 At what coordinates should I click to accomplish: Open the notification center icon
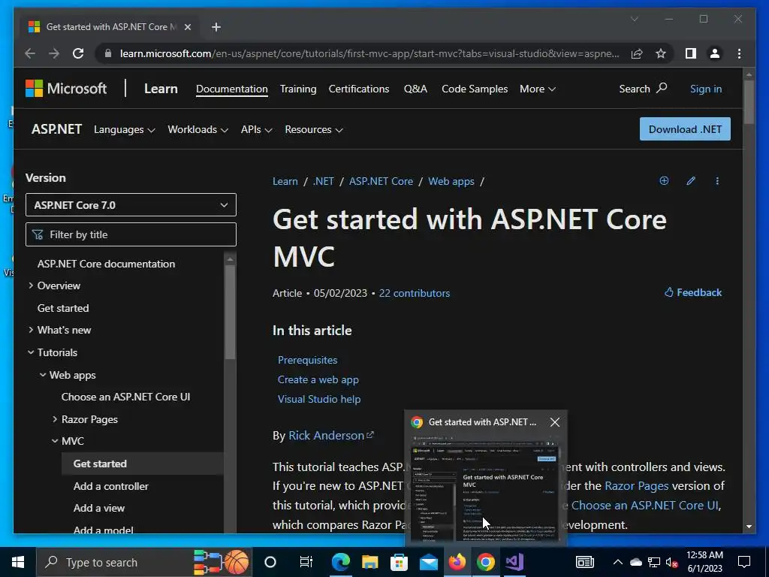[744, 562]
